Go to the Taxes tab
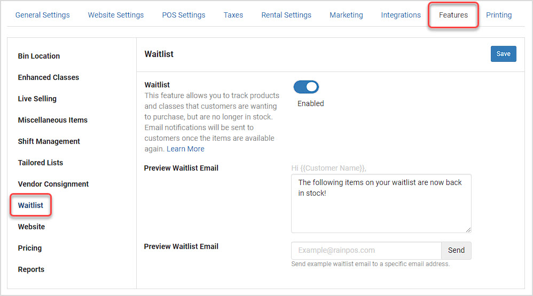This screenshot has width=533, height=296. pyautogui.click(x=233, y=15)
